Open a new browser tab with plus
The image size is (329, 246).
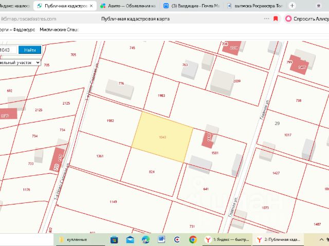point(292,6)
